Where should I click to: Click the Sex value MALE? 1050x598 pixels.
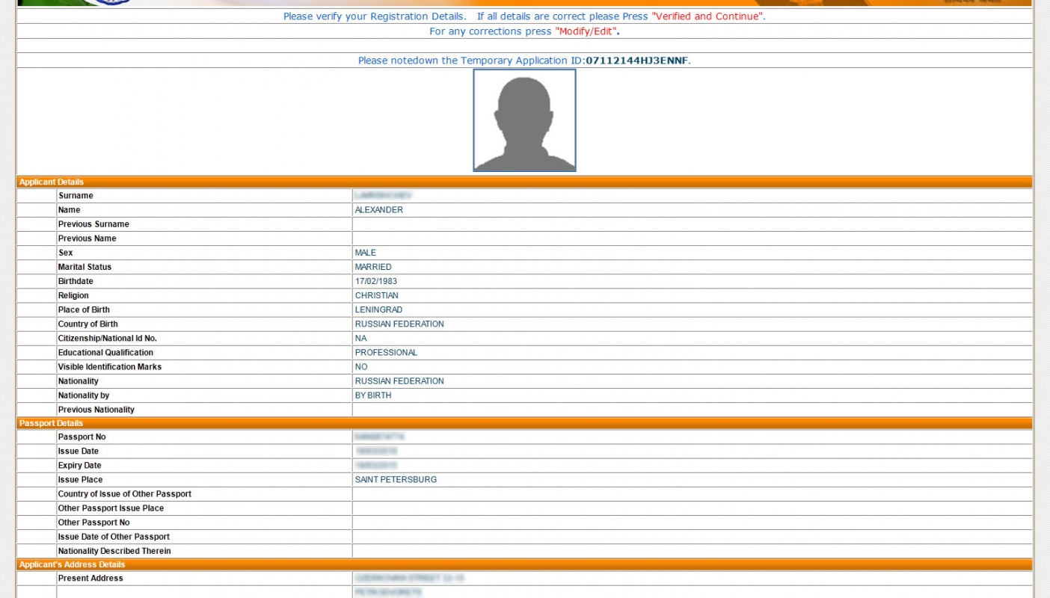[x=366, y=253]
